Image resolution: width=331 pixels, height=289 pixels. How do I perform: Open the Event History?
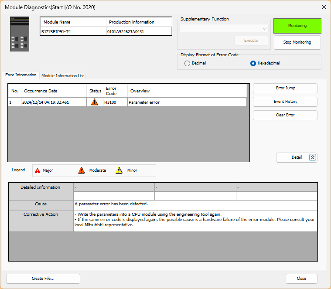click(x=285, y=102)
